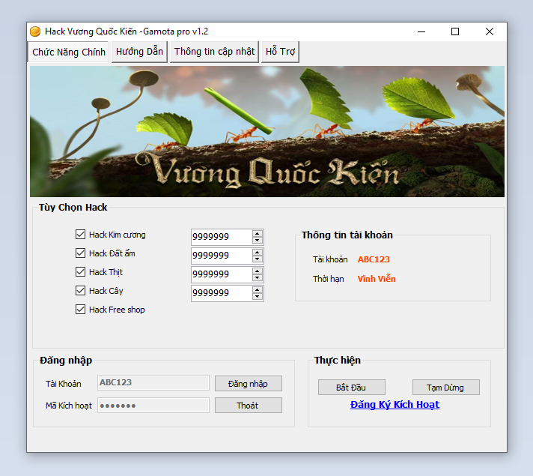Open the Đăng Ký Kích Hoạt link

(x=395, y=405)
